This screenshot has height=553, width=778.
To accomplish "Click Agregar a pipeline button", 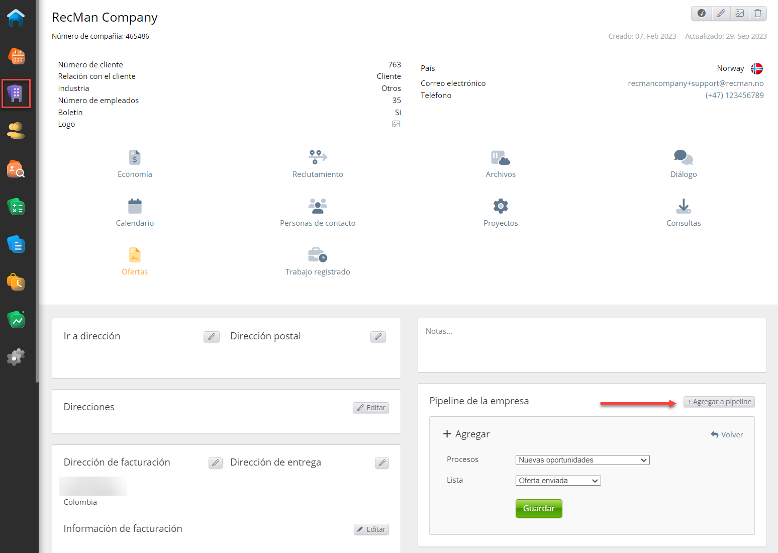I will point(719,402).
